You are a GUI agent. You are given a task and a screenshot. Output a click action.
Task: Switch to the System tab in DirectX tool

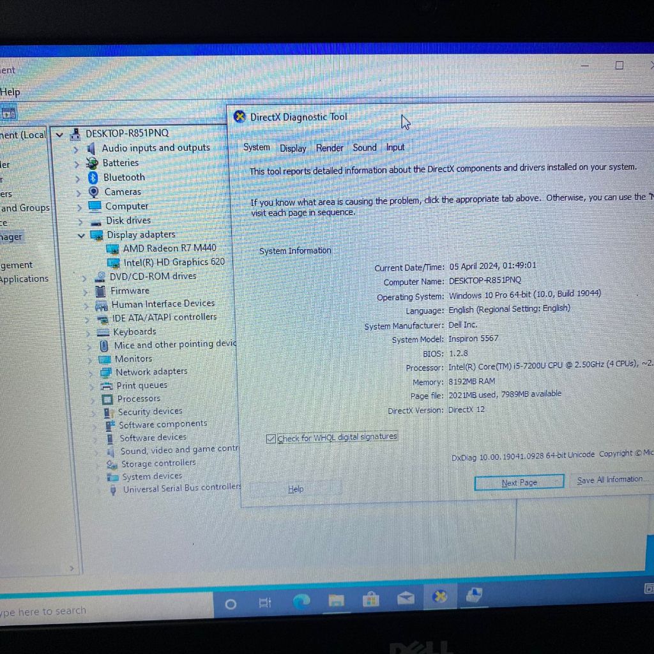click(257, 148)
